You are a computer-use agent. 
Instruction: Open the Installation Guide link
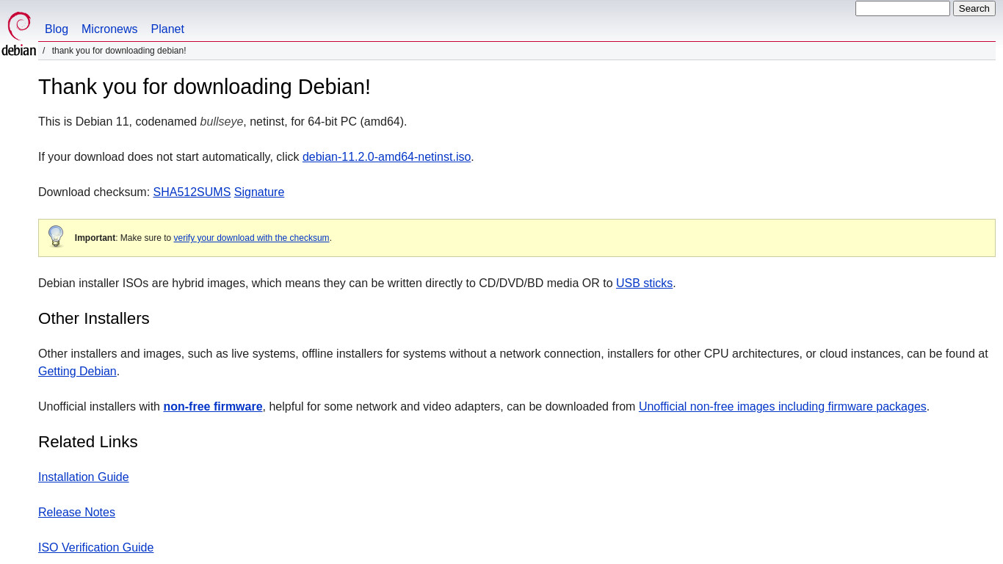coord(84,477)
